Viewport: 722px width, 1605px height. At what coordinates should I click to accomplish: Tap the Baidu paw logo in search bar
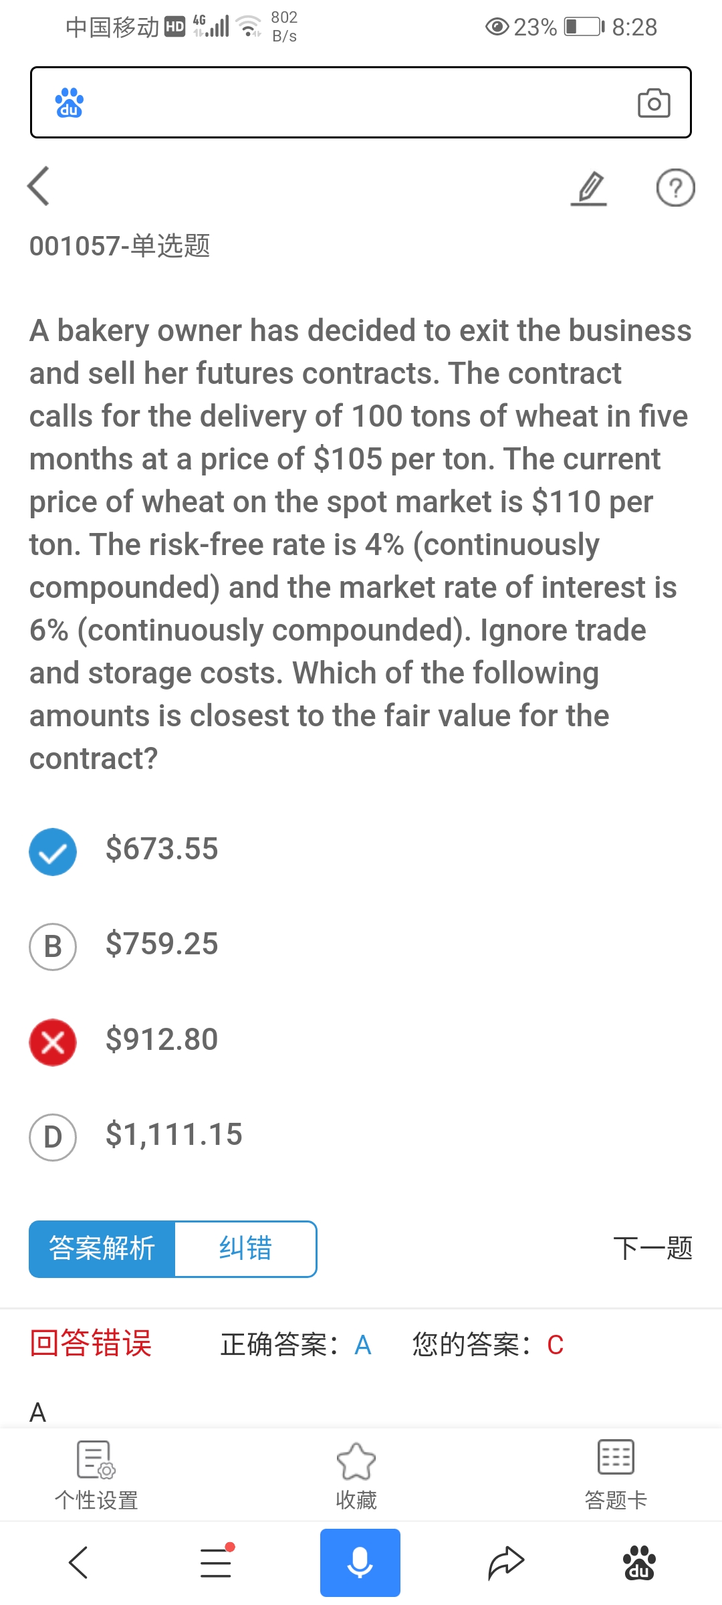(70, 103)
